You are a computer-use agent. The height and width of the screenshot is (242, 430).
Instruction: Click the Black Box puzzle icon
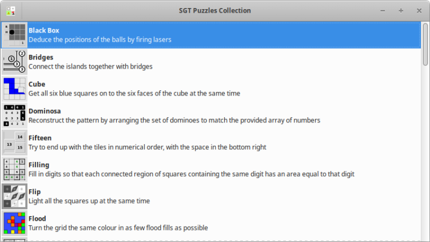tap(14, 35)
